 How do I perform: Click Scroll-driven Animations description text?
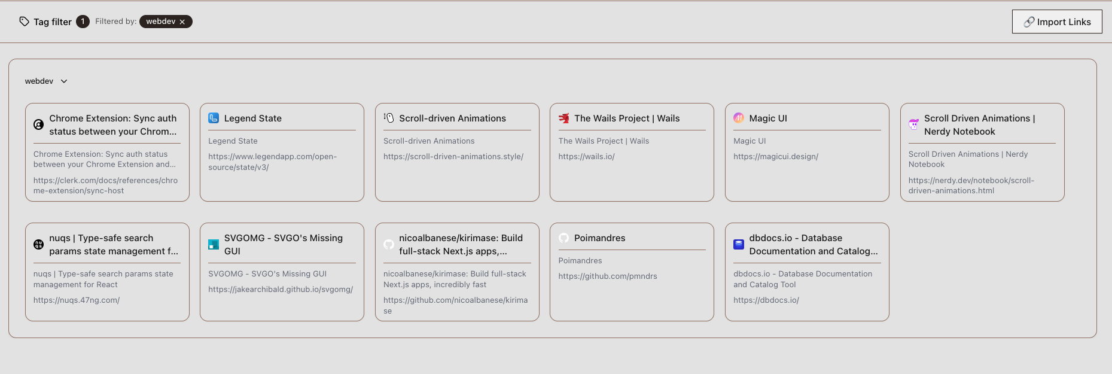click(429, 141)
